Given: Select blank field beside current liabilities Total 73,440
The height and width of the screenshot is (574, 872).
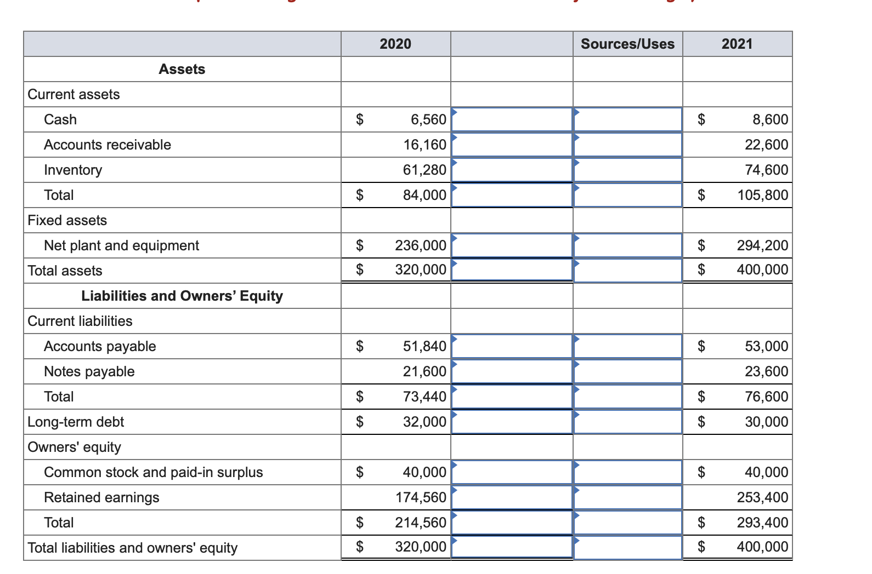Looking at the screenshot, I should 512,397.
